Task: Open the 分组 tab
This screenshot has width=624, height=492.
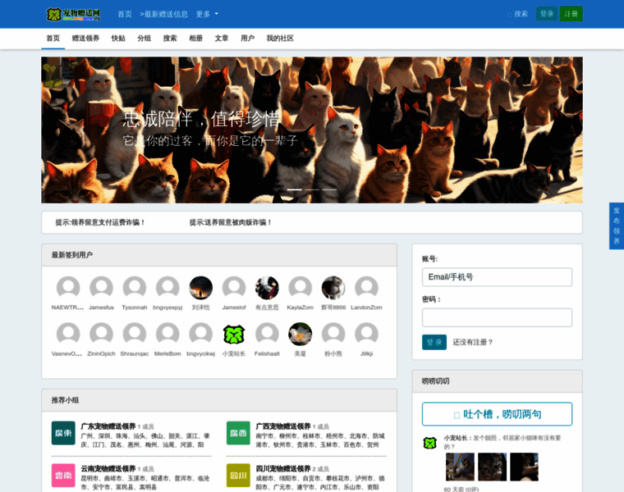Action: click(144, 39)
